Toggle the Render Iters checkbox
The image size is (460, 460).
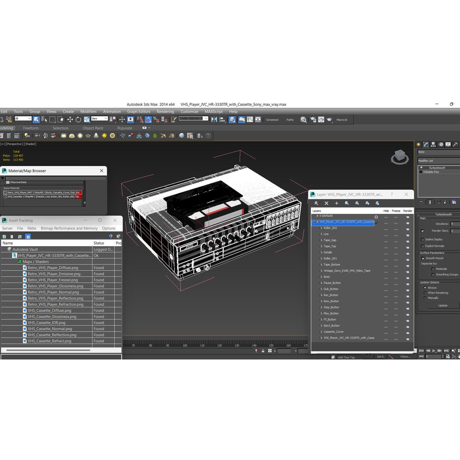click(x=423, y=231)
